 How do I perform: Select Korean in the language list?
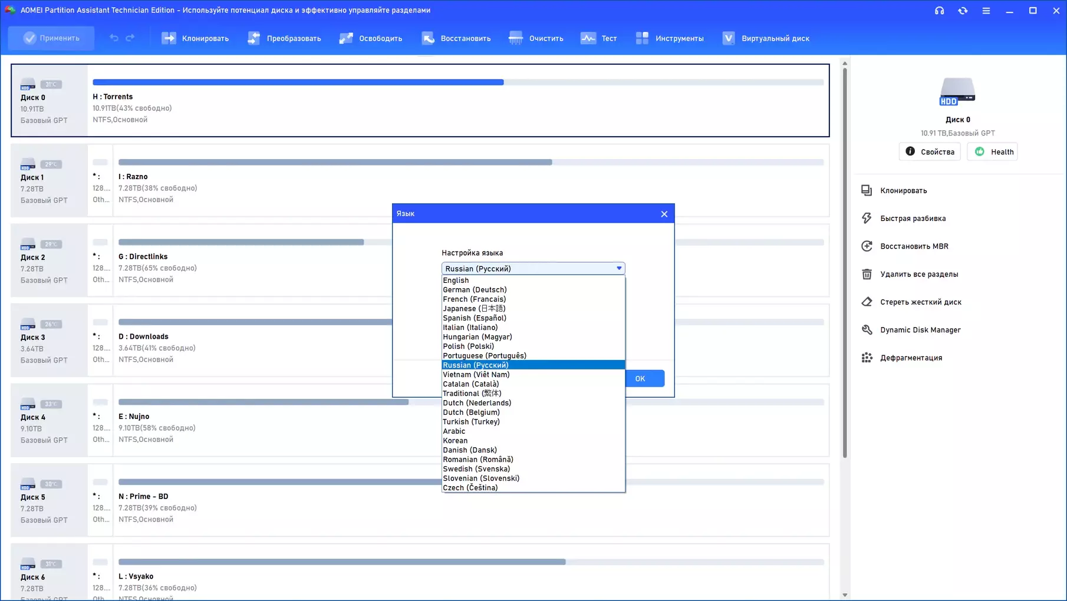pyautogui.click(x=533, y=441)
